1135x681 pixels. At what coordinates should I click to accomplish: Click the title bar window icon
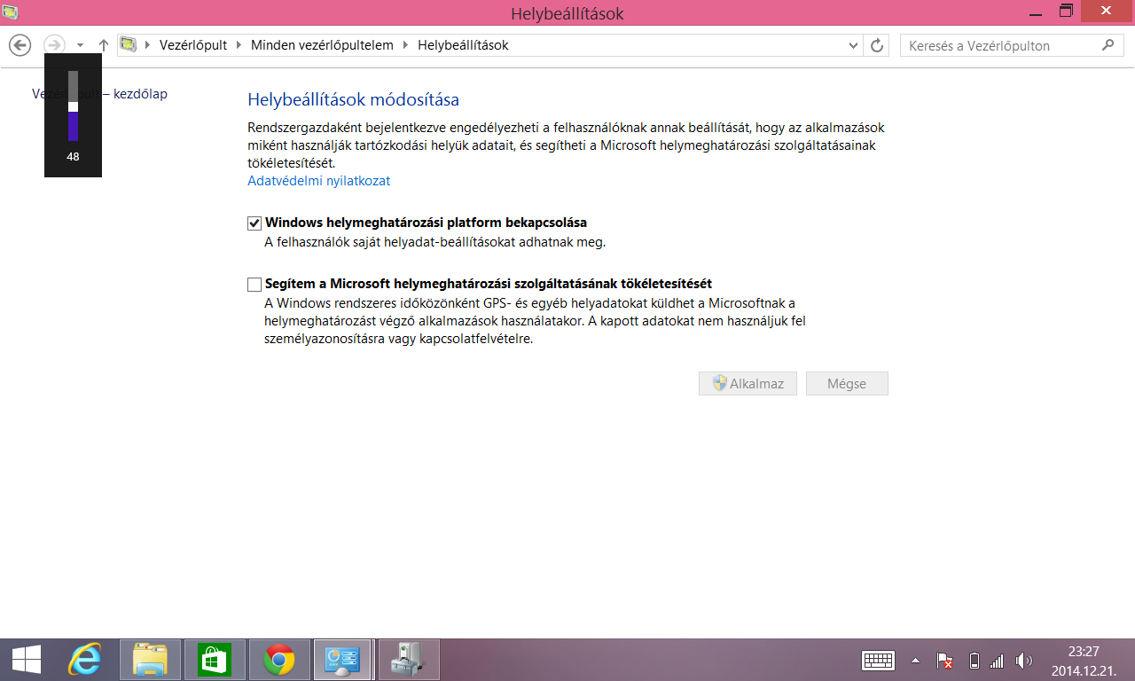(12, 12)
